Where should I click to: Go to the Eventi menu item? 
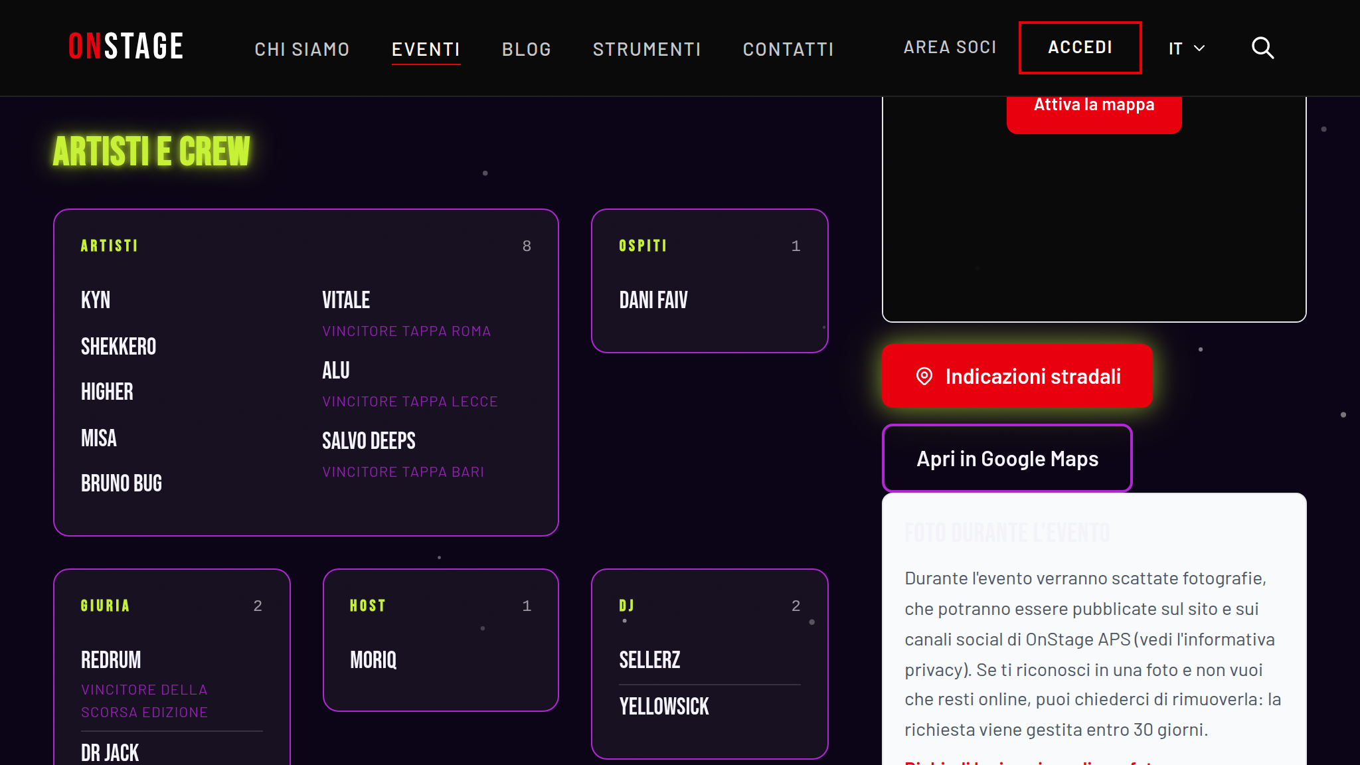tap(426, 49)
